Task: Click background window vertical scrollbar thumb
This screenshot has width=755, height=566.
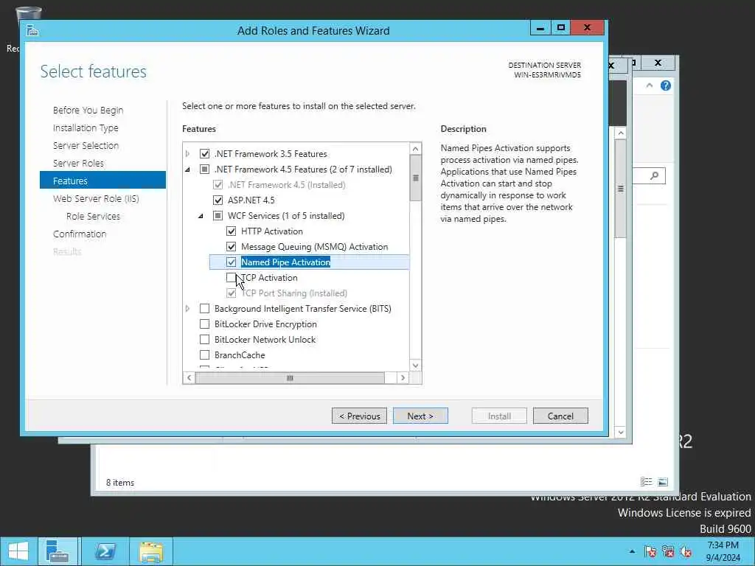Action: click(x=621, y=189)
